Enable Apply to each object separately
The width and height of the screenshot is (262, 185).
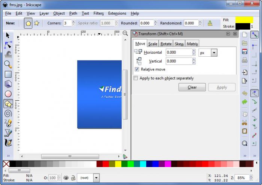pyautogui.click(x=135, y=78)
